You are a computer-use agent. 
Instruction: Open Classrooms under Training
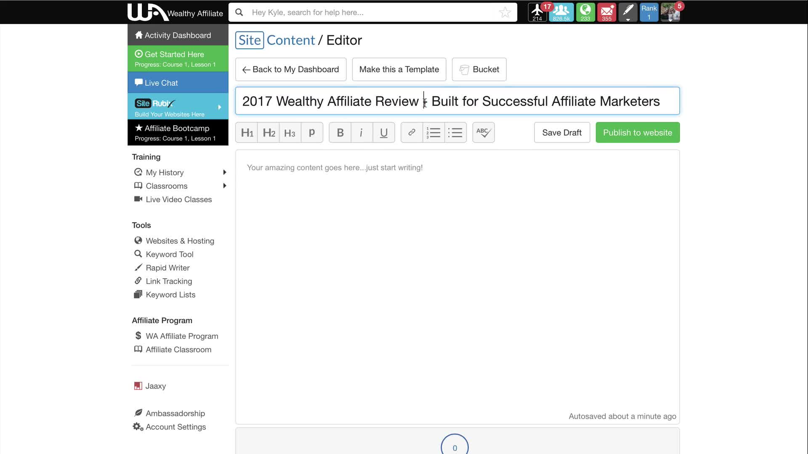pyautogui.click(x=166, y=186)
